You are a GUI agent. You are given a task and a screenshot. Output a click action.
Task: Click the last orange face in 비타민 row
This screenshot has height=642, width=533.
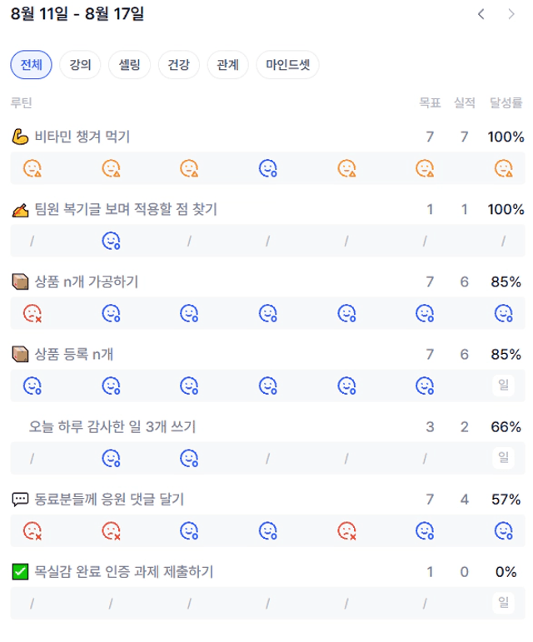[504, 168]
